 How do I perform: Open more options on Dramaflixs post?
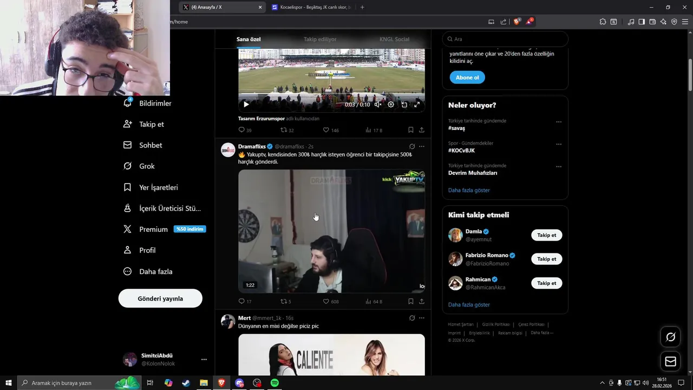point(422,146)
